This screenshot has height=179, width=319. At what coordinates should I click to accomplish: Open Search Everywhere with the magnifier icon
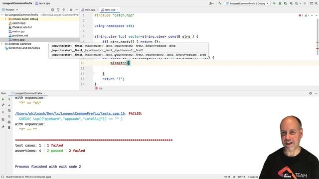click(316, 3)
